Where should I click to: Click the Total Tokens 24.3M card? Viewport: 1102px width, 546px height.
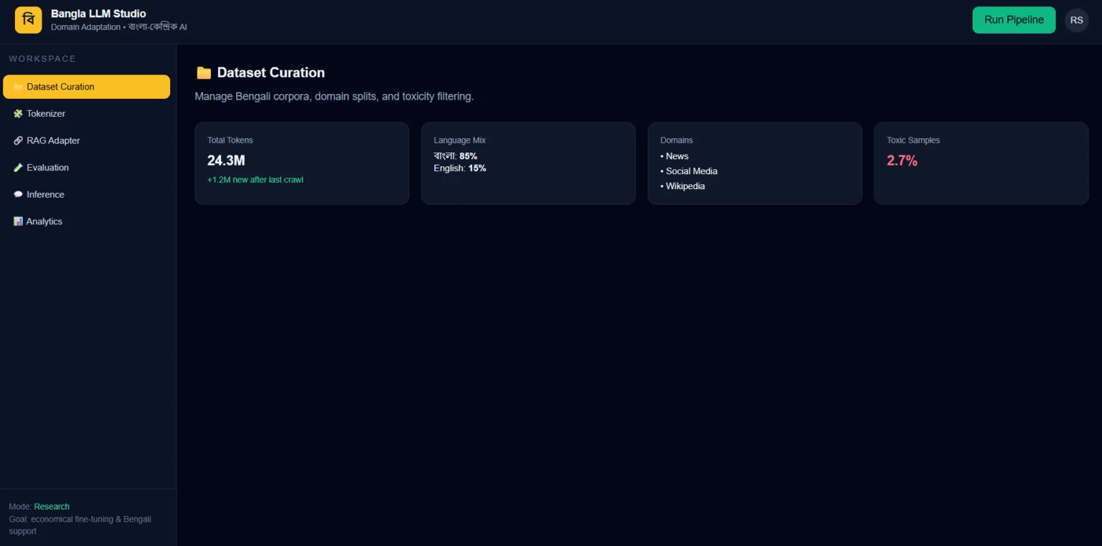301,163
